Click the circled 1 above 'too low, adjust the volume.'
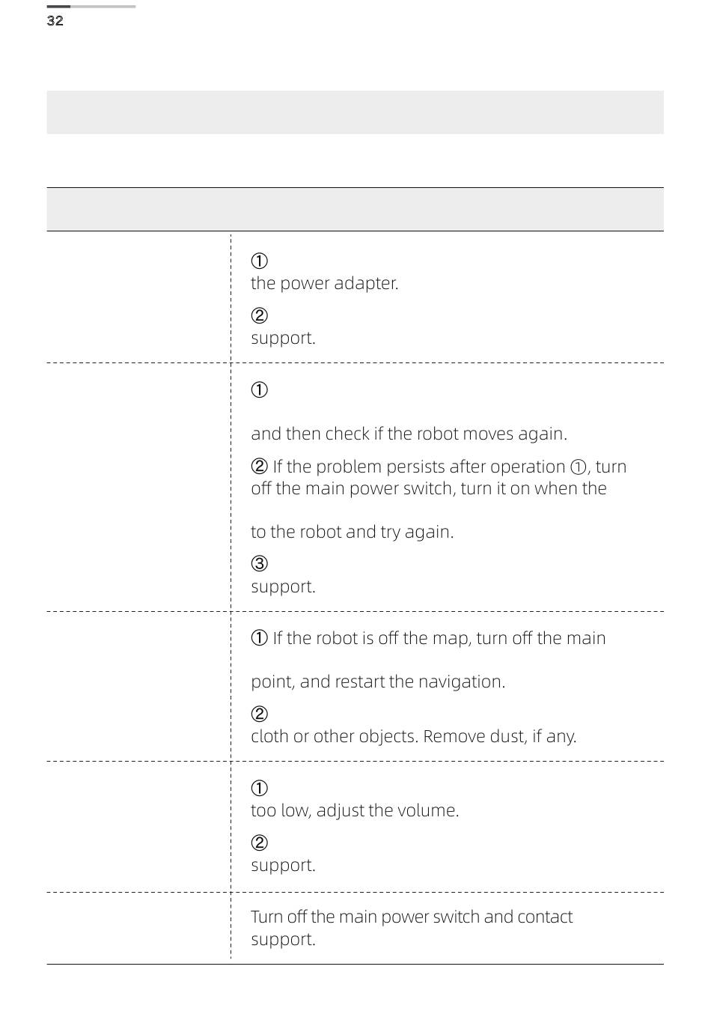 tap(259, 789)
